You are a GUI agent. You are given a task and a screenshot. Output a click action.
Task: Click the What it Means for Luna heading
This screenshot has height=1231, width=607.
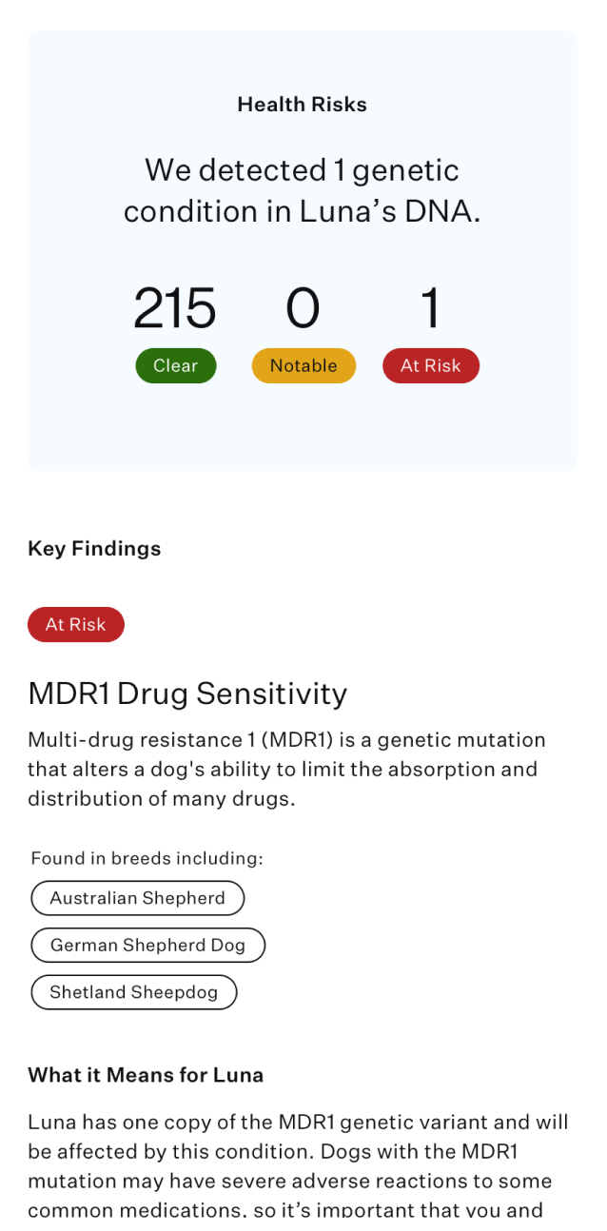(146, 1075)
